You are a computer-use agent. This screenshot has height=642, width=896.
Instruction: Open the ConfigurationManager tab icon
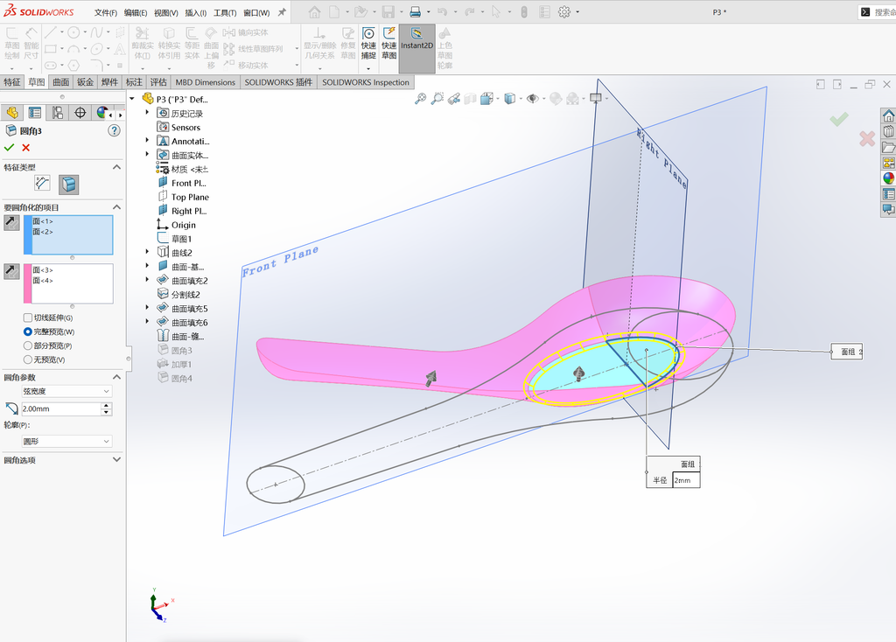point(58,113)
